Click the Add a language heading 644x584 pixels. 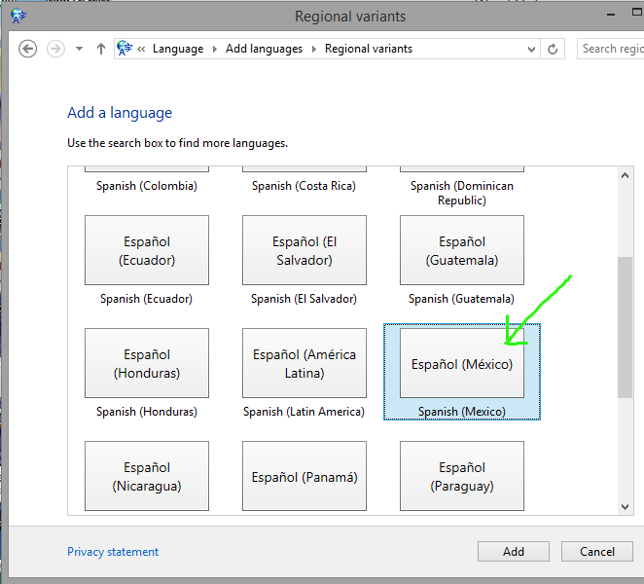(x=120, y=113)
